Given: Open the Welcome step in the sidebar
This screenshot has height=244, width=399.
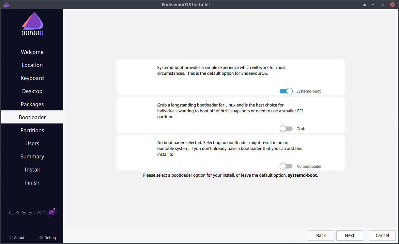Looking at the screenshot, I should tap(32, 52).
